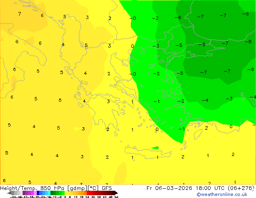Click the small green patch above Crete

(155, 148)
